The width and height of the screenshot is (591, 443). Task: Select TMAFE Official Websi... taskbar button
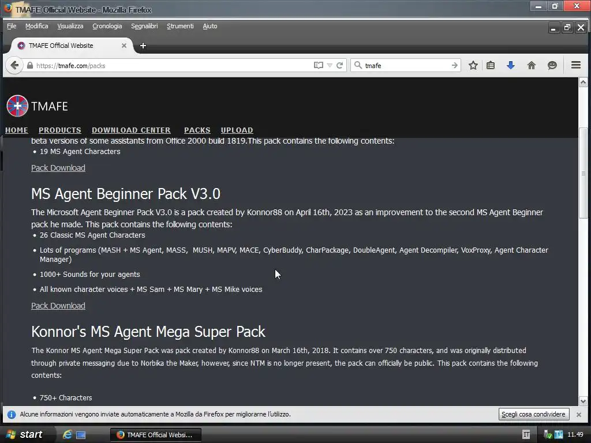[x=156, y=435]
